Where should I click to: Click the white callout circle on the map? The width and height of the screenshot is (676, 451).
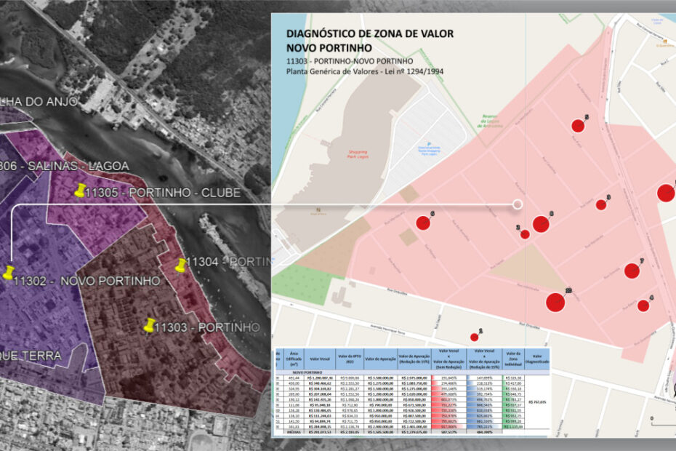(x=518, y=204)
